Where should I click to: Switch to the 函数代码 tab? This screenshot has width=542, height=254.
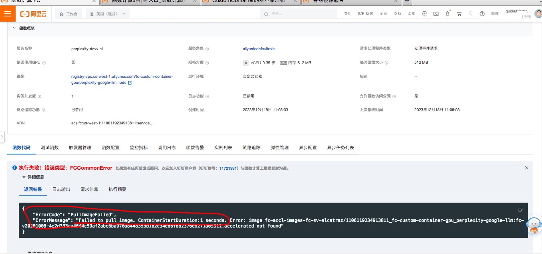coord(21,148)
